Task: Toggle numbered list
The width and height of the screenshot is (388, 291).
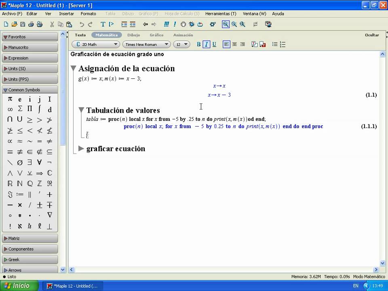Action: [x=283, y=44]
